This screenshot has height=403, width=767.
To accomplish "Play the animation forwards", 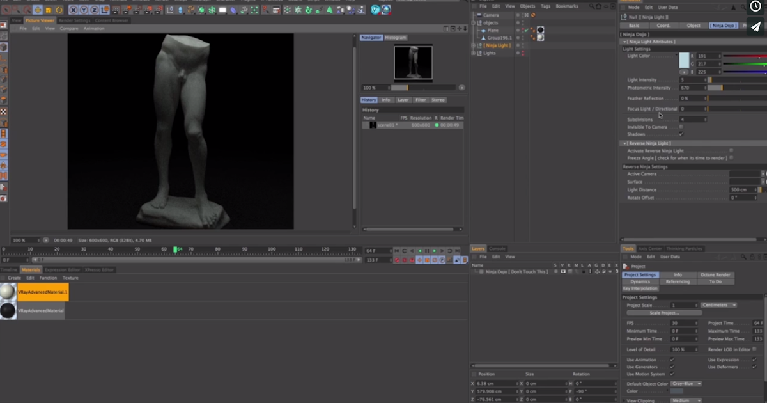I will coord(435,251).
